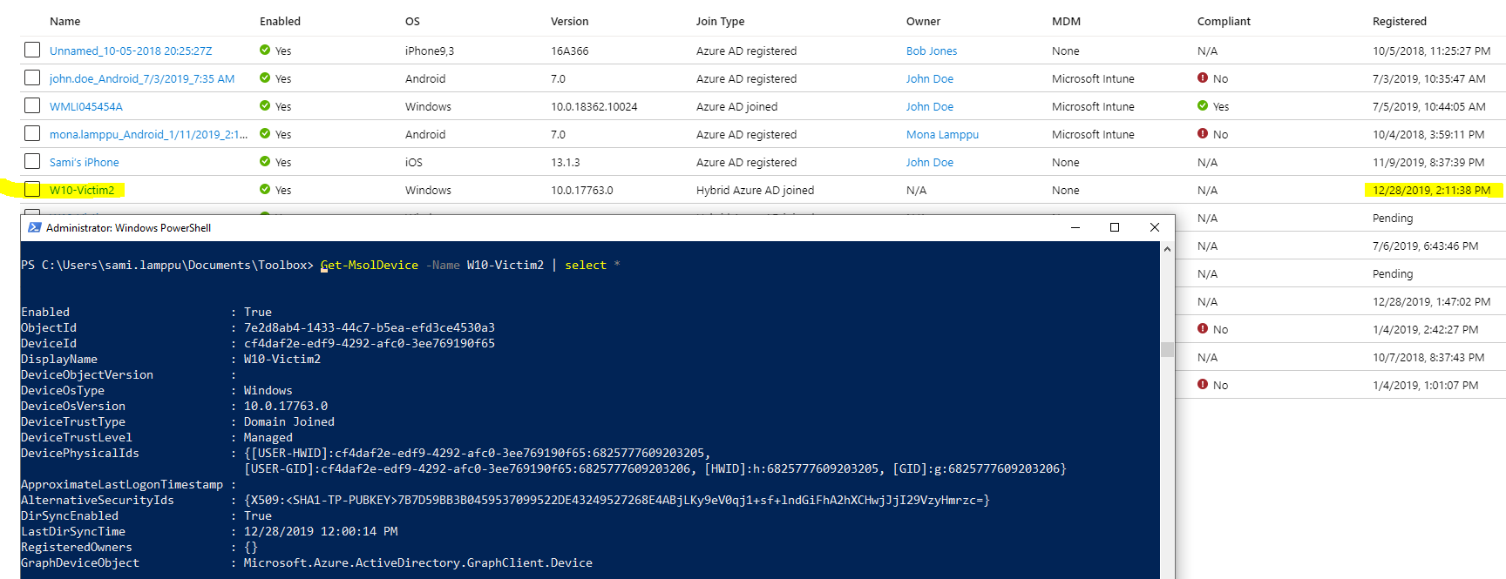Click red non-compliant icon in mona.lamppu_Android row
The height and width of the screenshot is (579, 1506).
1203,134
